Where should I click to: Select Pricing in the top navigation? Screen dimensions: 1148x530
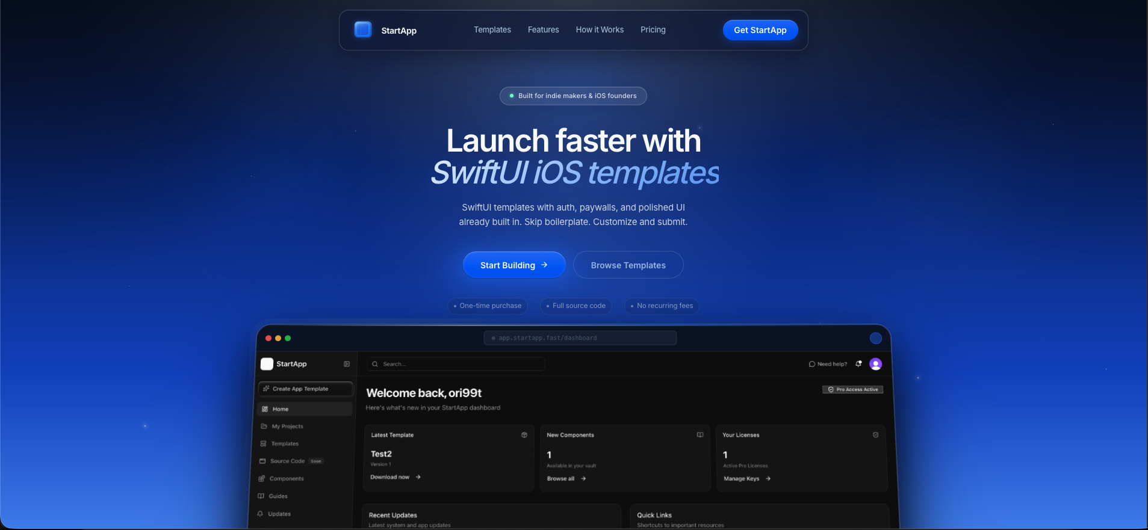[653, 29]
